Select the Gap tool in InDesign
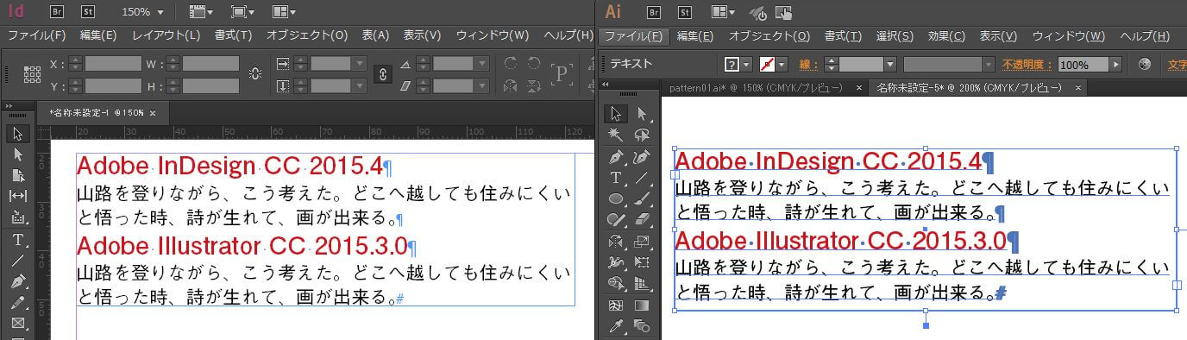1187x340 pixels. coord(18,196)
